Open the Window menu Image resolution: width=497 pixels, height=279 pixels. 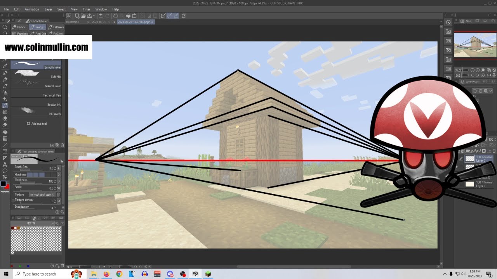click(101, 9)
